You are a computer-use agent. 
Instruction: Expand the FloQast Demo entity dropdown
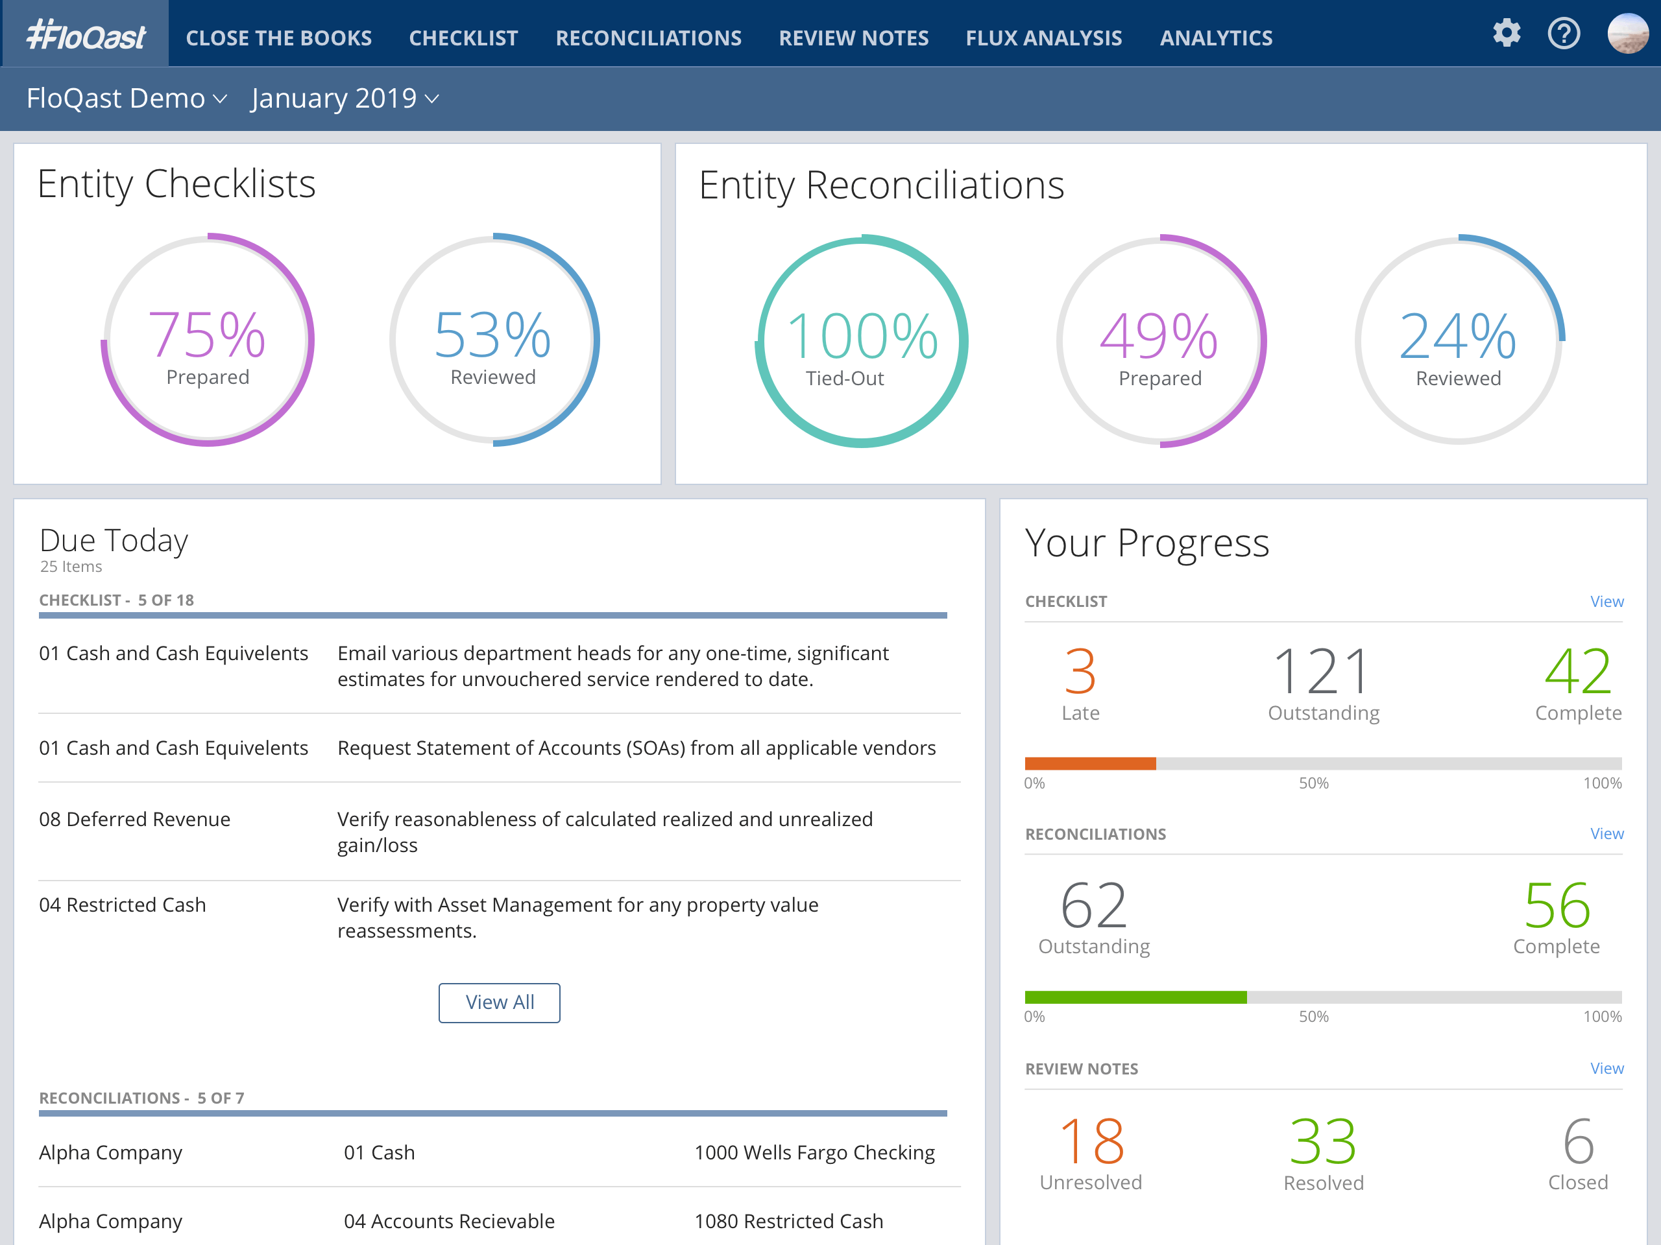coord(126,99)
